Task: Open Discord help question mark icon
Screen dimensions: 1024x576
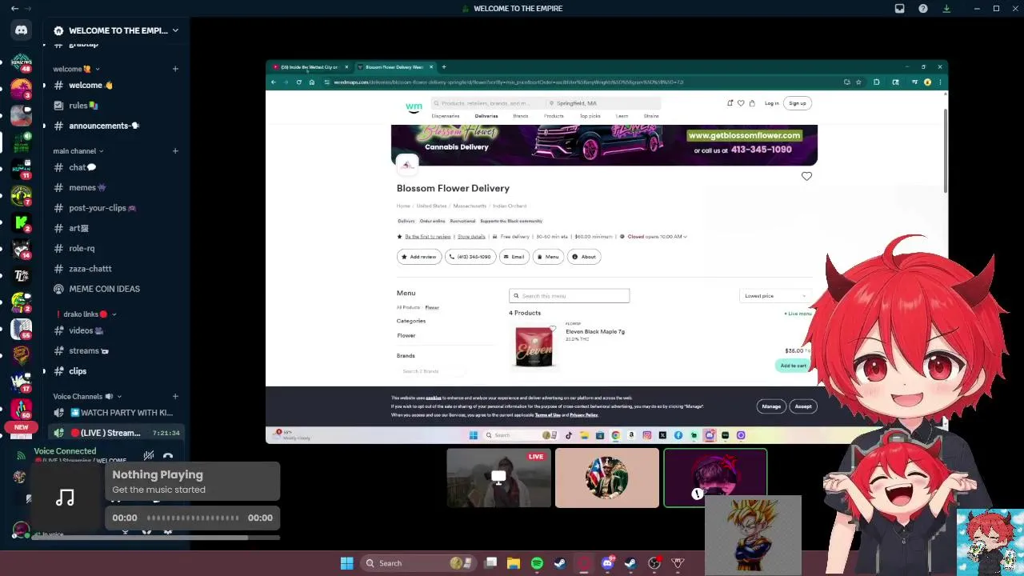Action: coord(923,8)
